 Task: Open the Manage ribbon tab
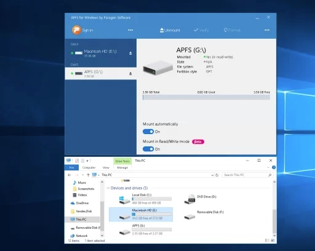click(x=122, y=167)
